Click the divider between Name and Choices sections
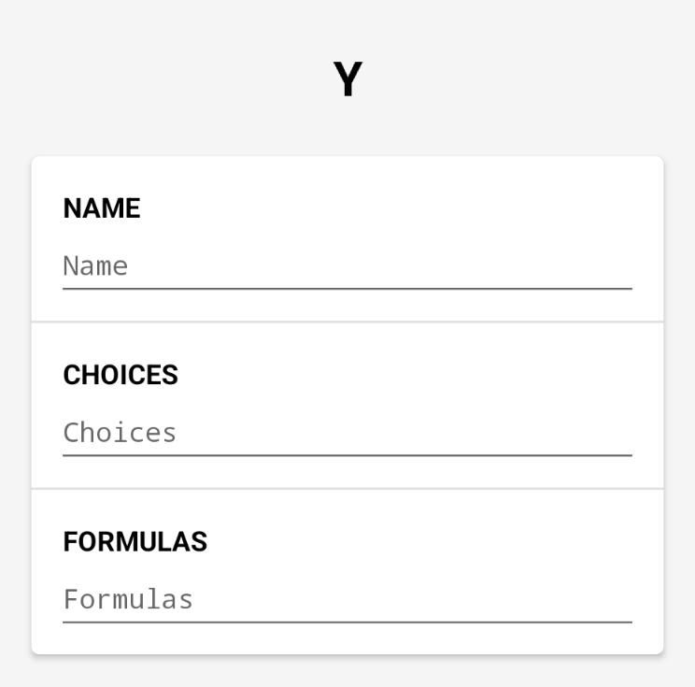 [x=347, y=322]
